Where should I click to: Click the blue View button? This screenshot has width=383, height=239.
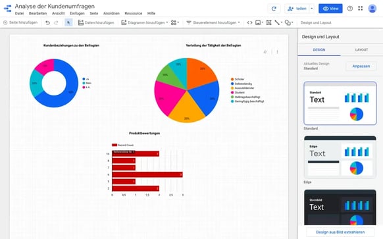tap(330, 9)
